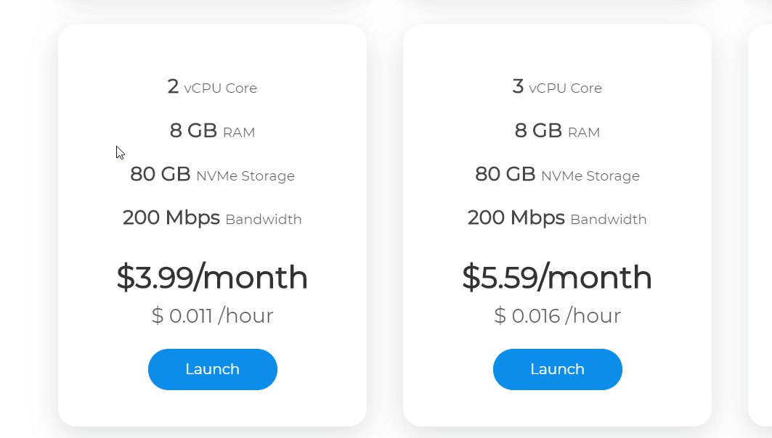Click Bandwidth label in the $5.59 plan
Image resolution: width=772 pixels, height=438 pixels.
pyautogui.click(x=609, y=219)
